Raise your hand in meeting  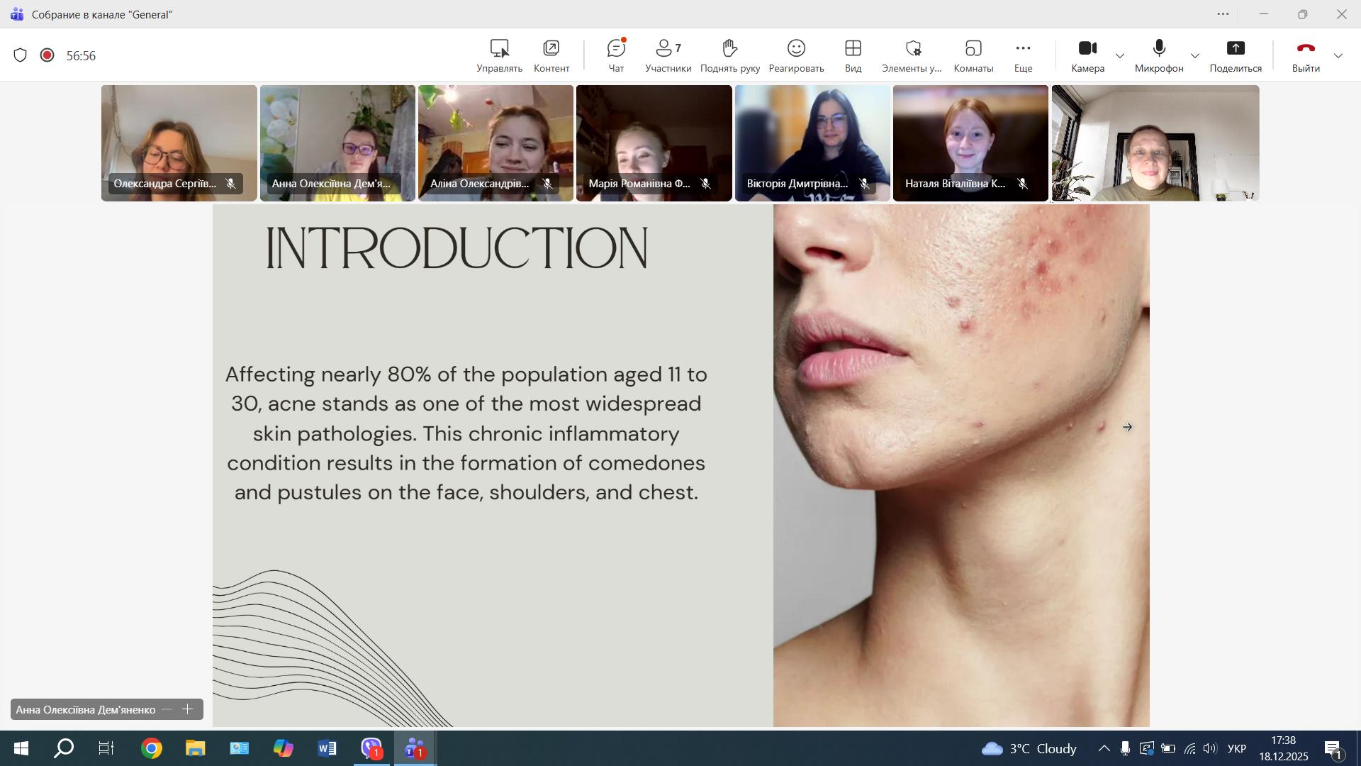(x=729, y=55)
